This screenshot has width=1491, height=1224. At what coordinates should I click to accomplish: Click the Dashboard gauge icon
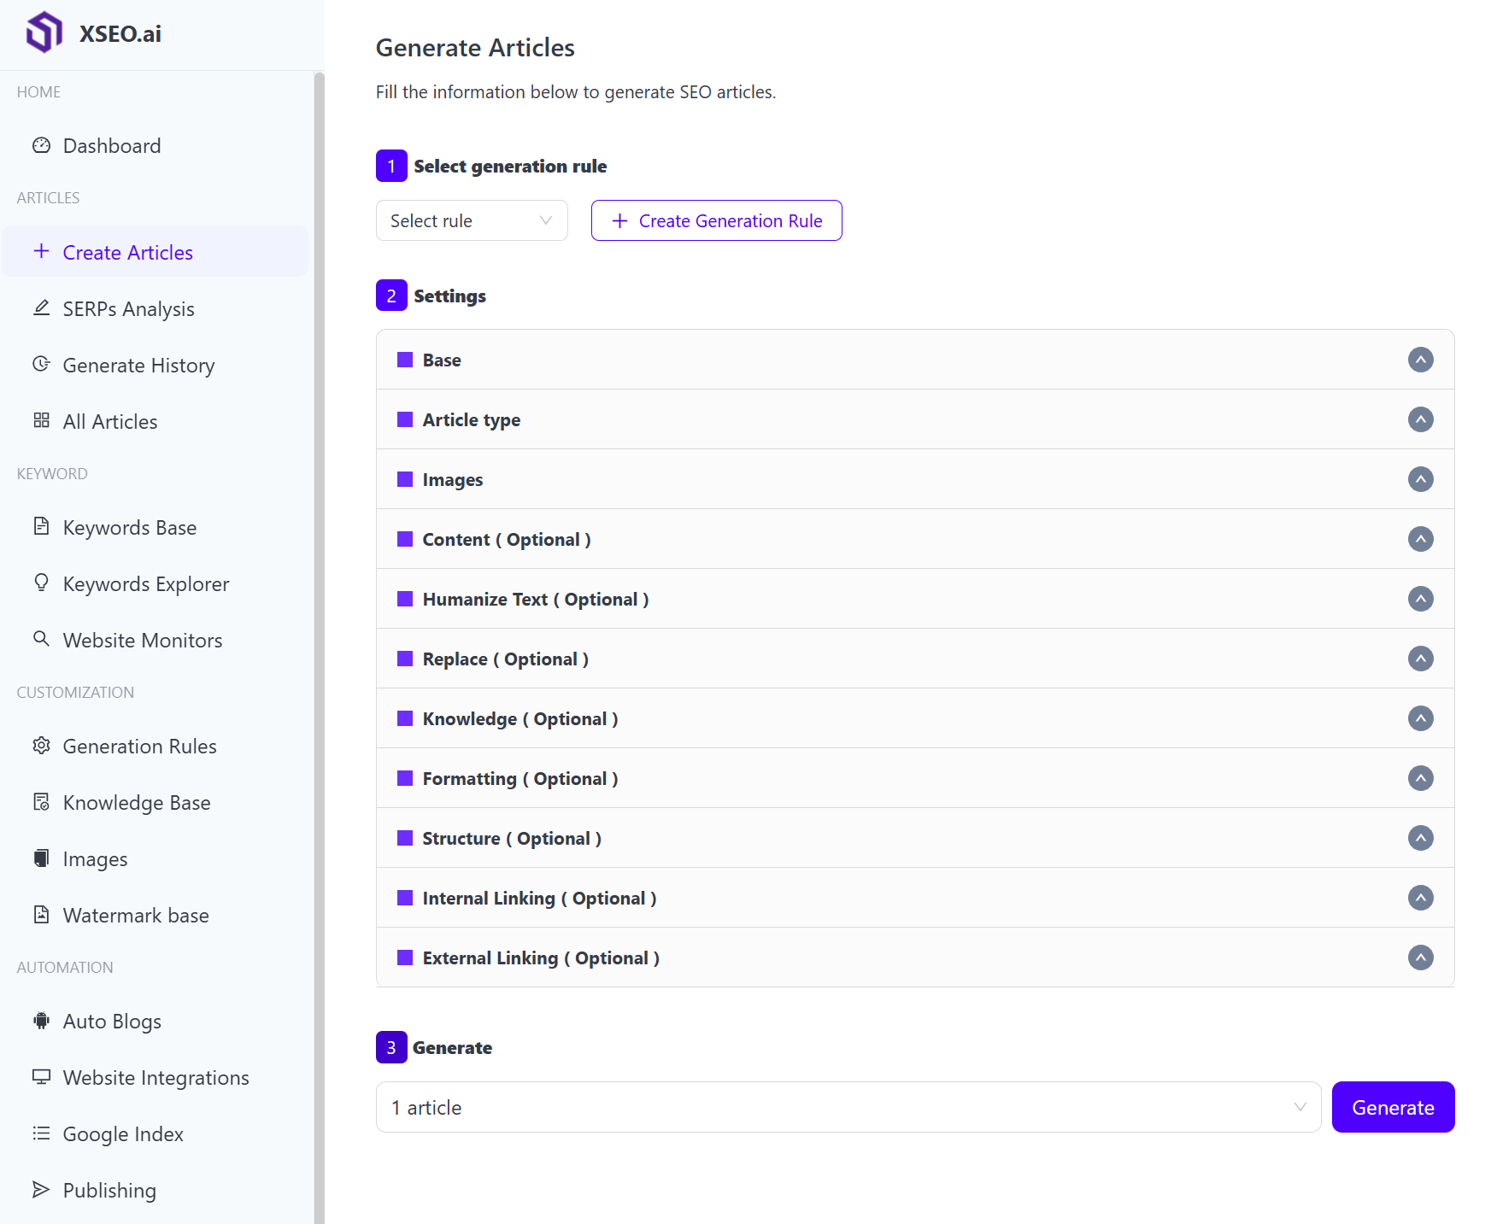tap(41, 145)
